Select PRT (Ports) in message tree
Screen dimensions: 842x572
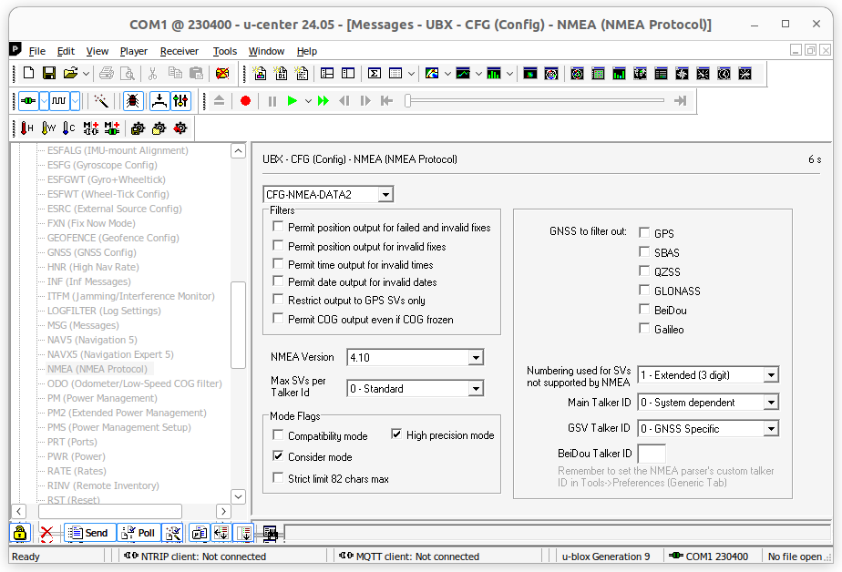pyautogui.click(x=72, y=442)
